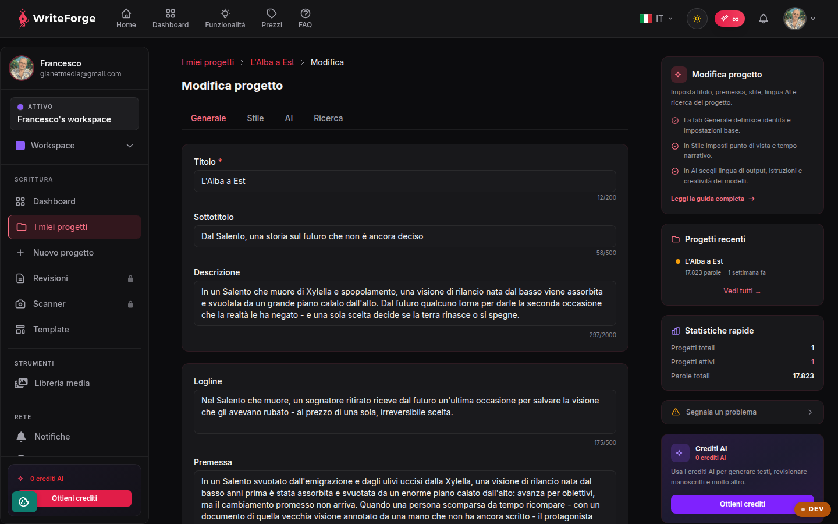The width and height of the screenshot is (838, 524).
Task: Open Leggi la guida completa link
Action: 712,199
